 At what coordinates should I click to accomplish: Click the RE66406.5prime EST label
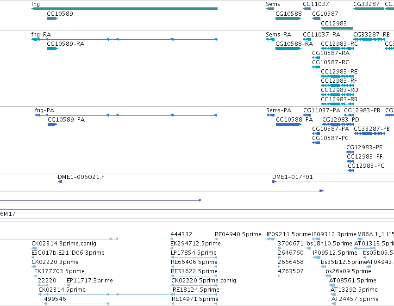(x=194, y=262)
